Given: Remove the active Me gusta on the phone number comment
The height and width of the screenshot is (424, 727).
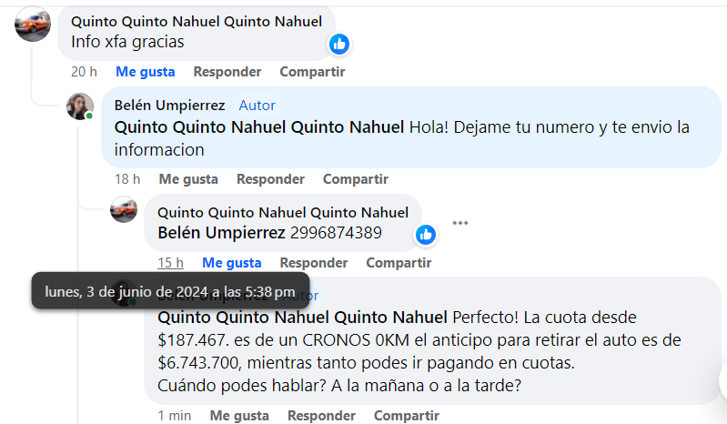Looking at the screenshot, I should [x=231, y=263].
